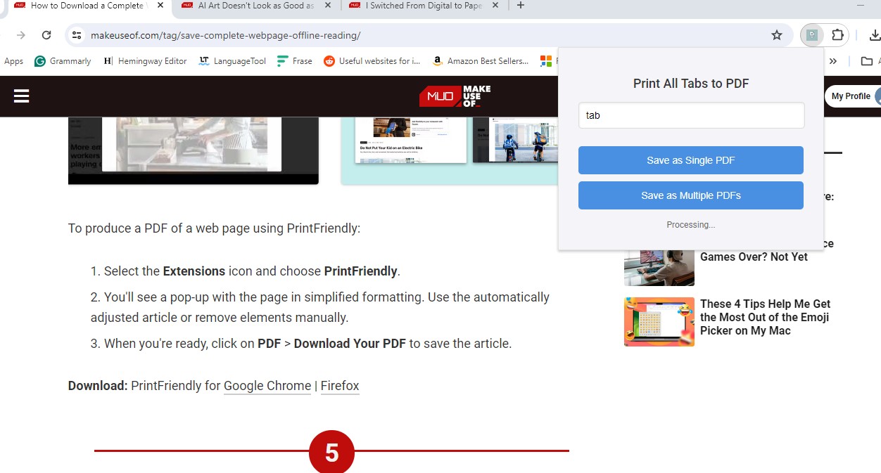Screen dimensions: 881x473
Task: Follow the Google Chrome download link
Action: pyautogui.click(x=267, y=386)
